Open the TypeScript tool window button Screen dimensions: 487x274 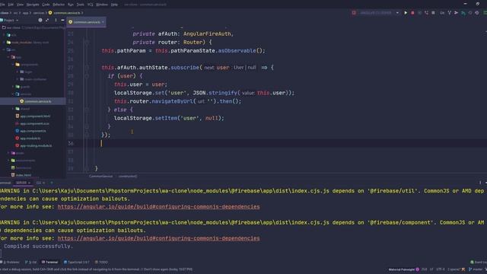[76, 262]
